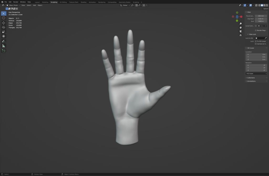The width and height of the screenshot is (269, 176).
Task: Toggle show gizmos button
Action: pos(245,5)
